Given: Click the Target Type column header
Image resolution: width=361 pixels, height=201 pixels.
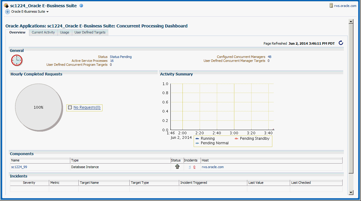Looking at the screenshot, I should click(x=154, y=183).
